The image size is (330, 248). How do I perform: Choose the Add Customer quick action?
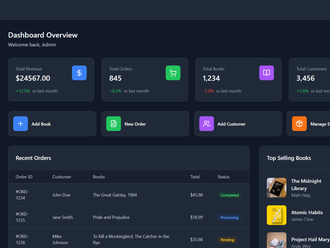tap(238, 124)
